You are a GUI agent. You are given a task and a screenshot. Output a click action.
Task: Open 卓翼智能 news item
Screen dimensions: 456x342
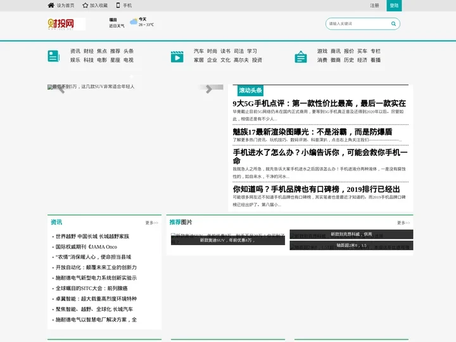pyautogui.click(x=96, y=299)
